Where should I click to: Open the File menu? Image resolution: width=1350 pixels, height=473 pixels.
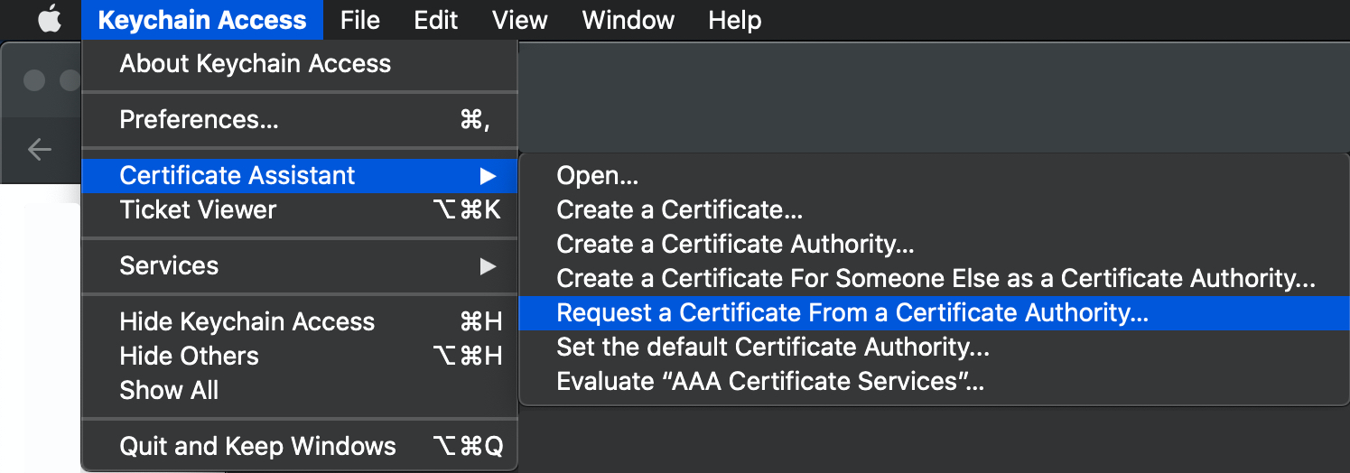(359, 20)
